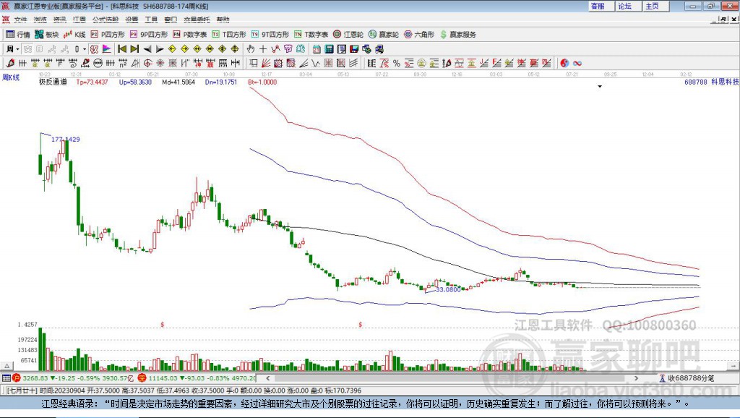Click the volume panel collapse triangle
Viewport: 740px width, 418px height.
tap(7, 366)
